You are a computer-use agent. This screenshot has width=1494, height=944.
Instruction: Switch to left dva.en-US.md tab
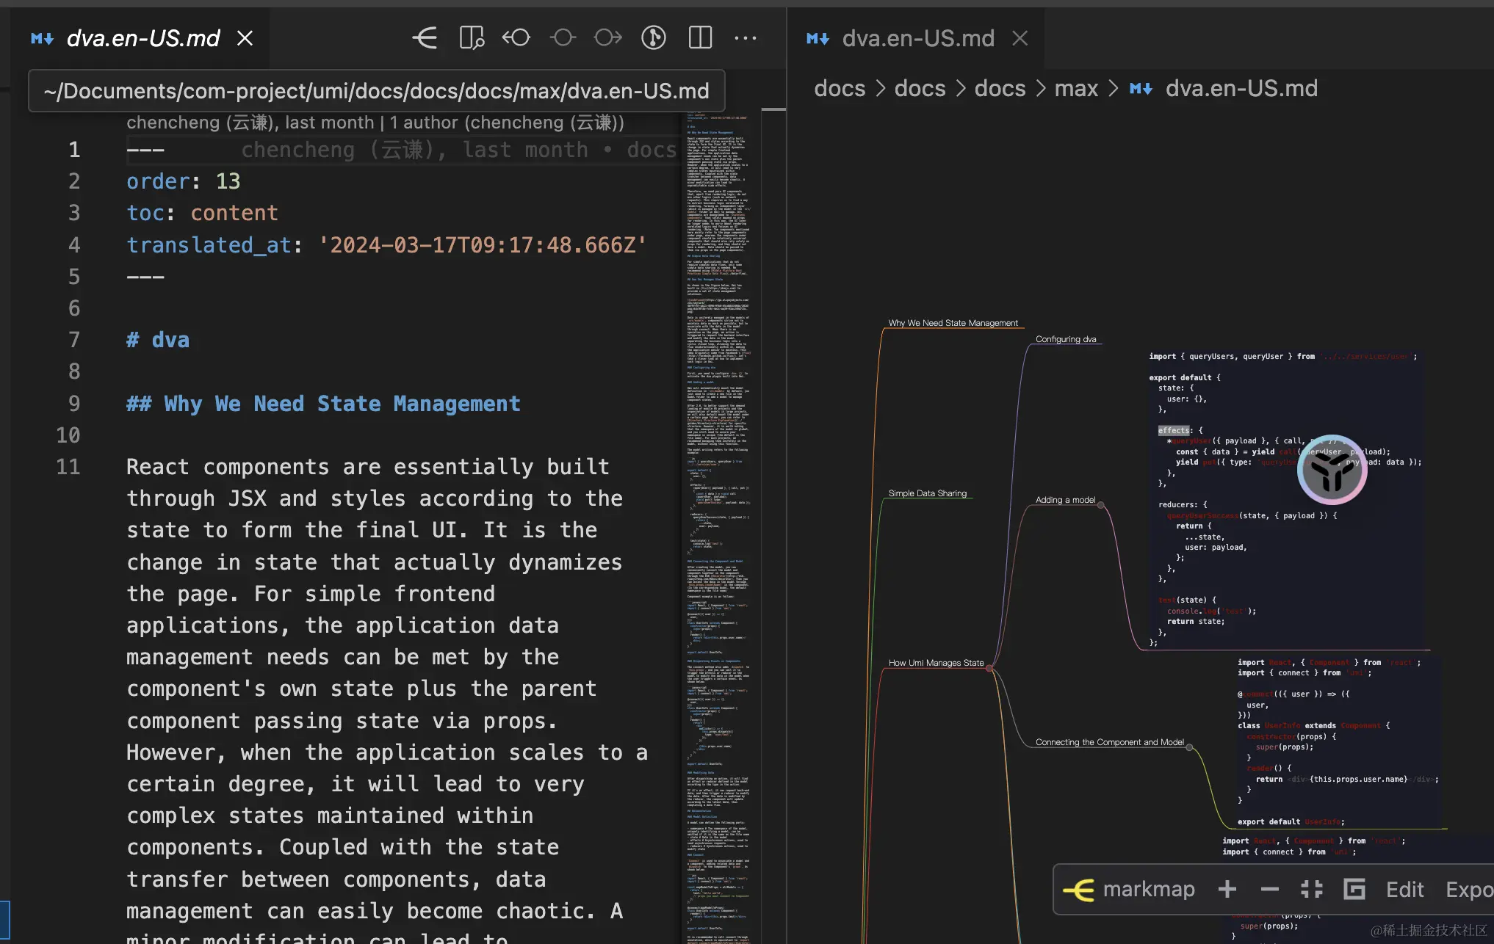coord(142,38)
